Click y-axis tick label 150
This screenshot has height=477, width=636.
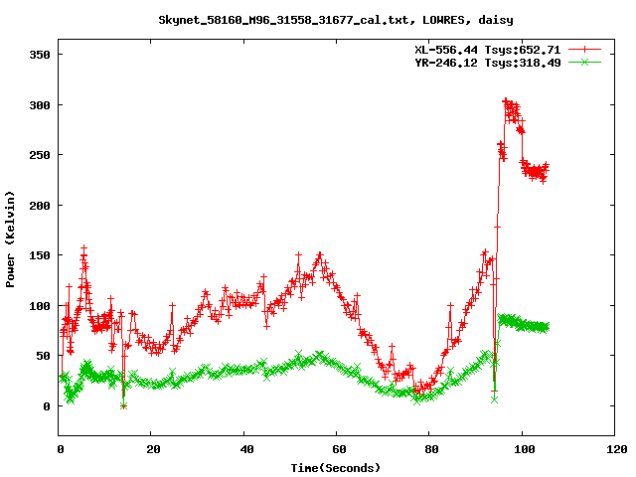pos(40,255)
